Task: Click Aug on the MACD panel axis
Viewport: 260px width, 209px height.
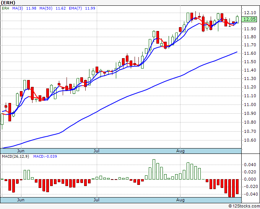Action: (180, 200)
